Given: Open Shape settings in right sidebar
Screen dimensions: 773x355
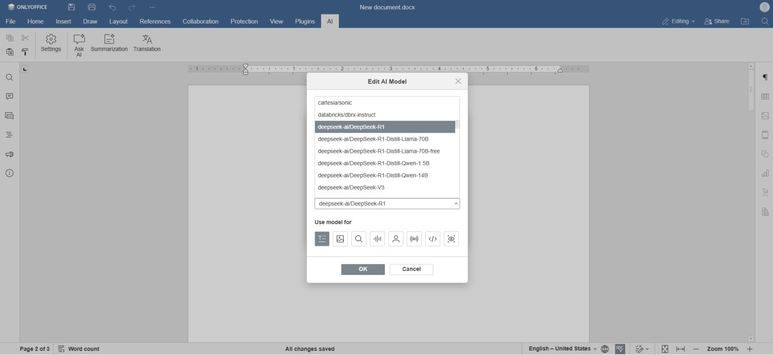Looking at the screenshot, I should (765, 154).
